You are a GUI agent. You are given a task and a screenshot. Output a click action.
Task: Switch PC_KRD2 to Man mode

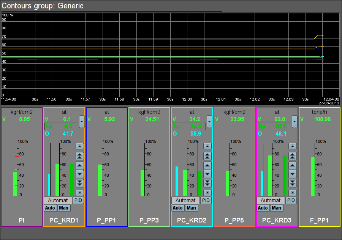click(191, 208)
